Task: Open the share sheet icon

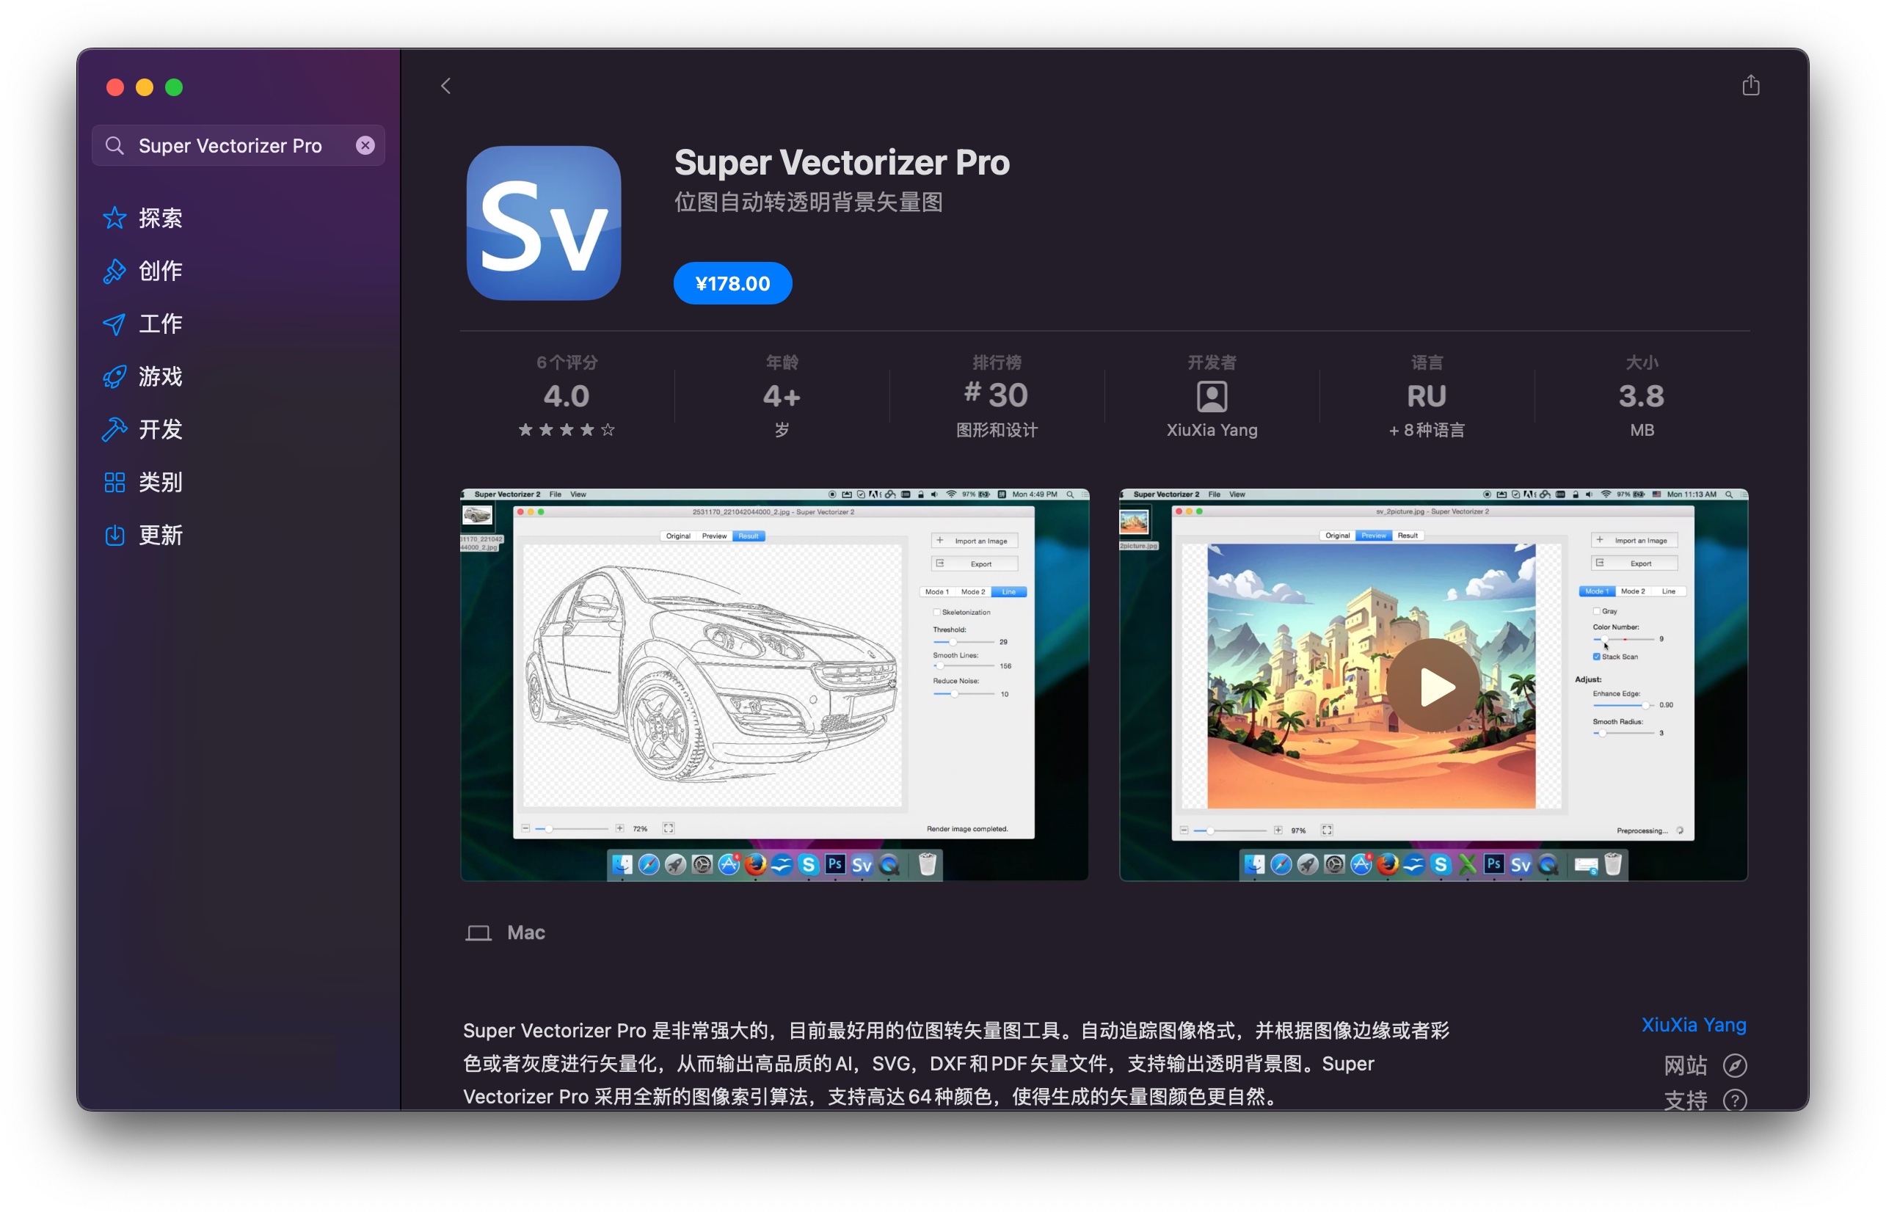Action: (x=1750, y=85)
